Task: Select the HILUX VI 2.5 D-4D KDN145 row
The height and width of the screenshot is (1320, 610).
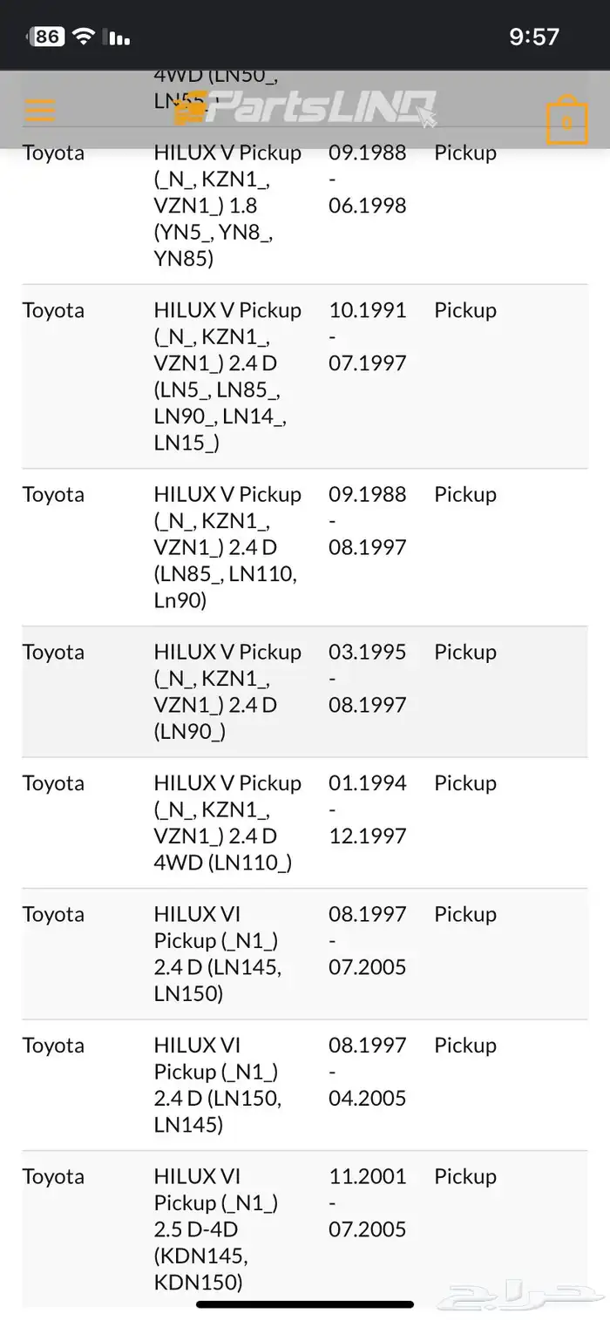Action: [305, 1229]
